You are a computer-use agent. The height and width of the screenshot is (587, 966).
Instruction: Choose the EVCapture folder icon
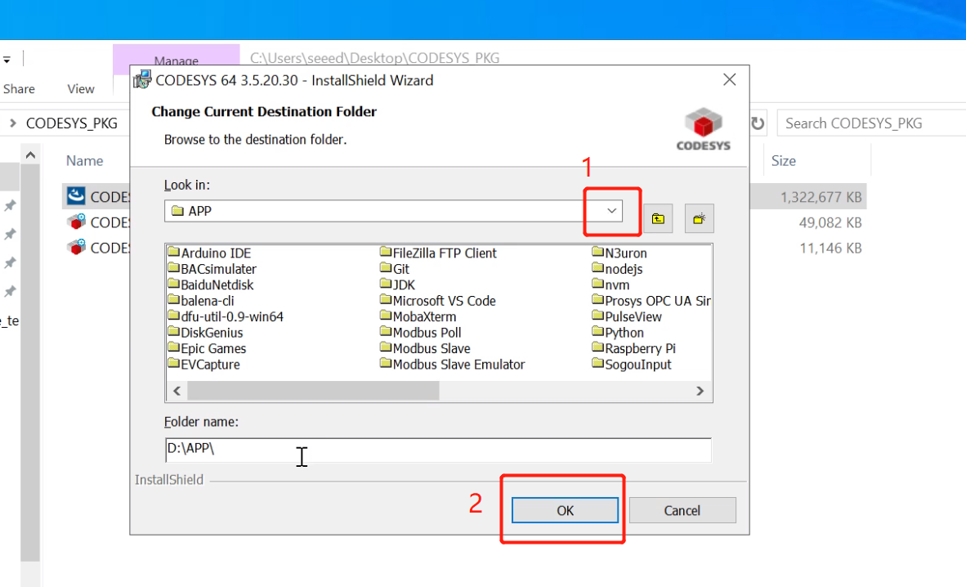coord(174,365)
